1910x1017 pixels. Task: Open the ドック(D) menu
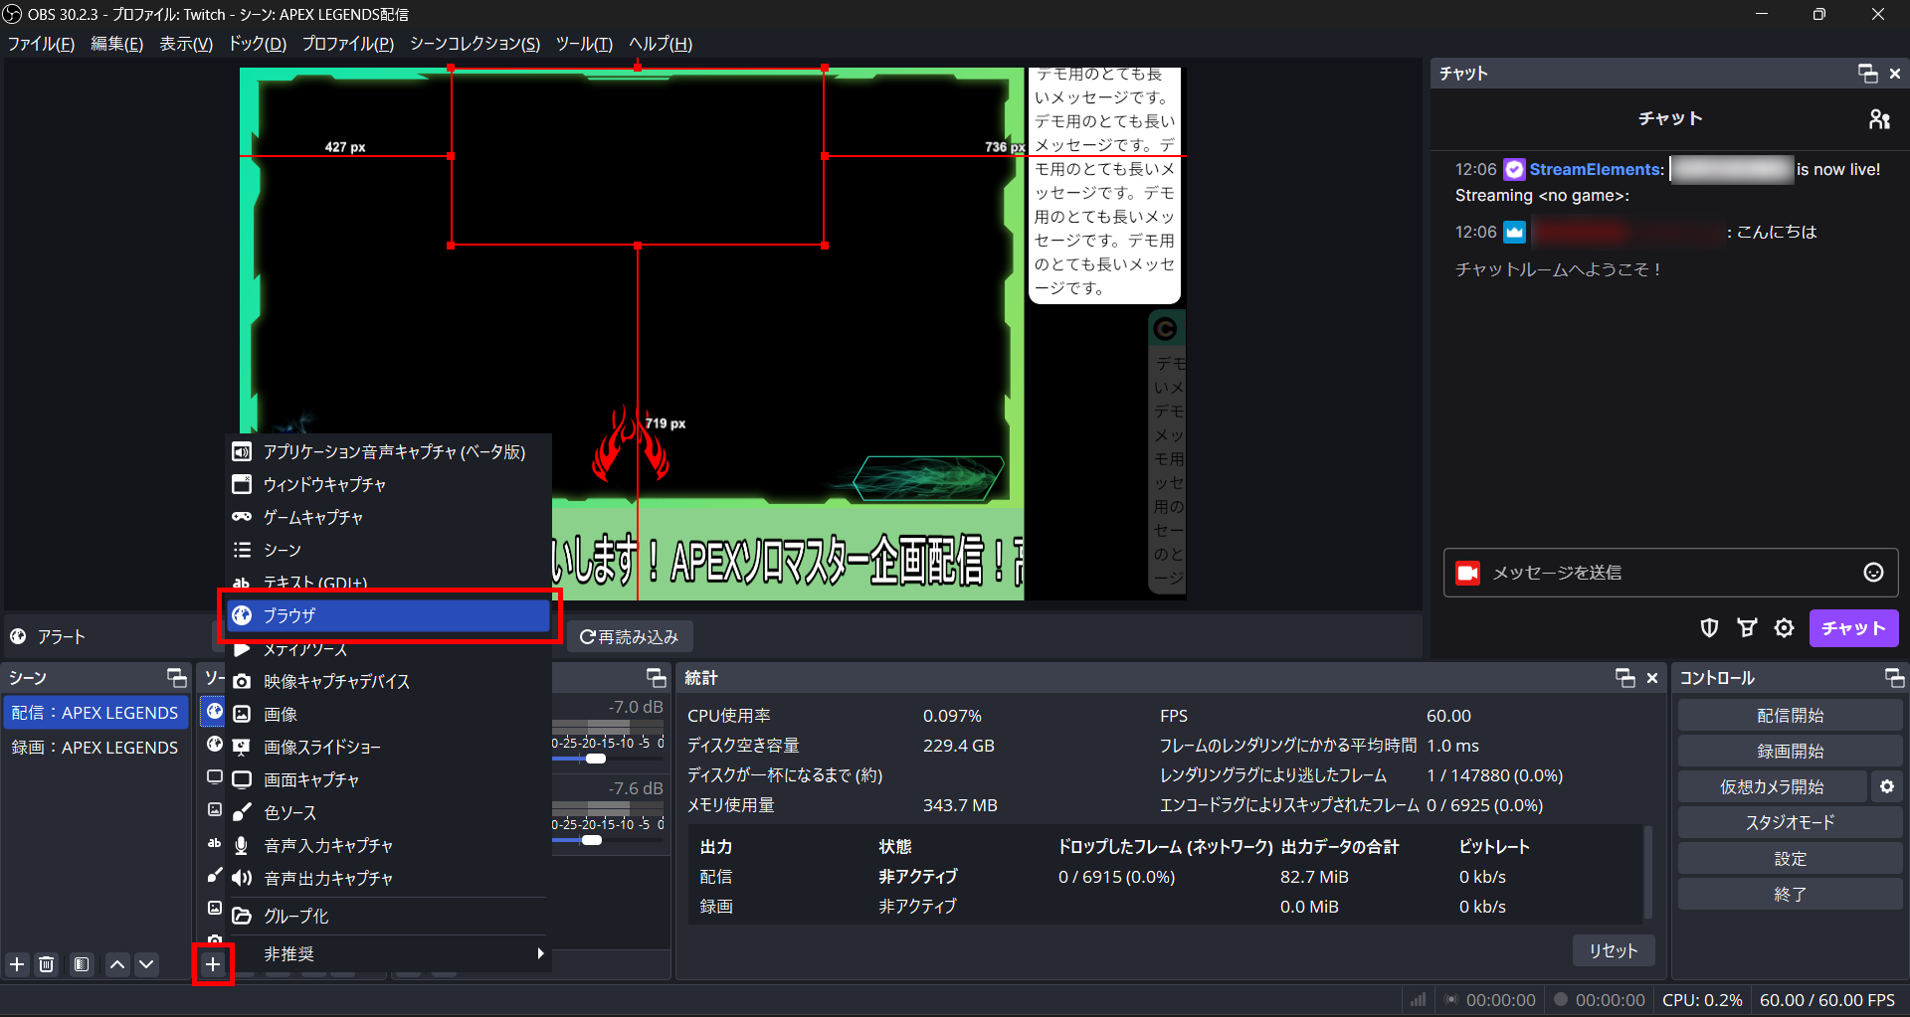tap(258, 44)
